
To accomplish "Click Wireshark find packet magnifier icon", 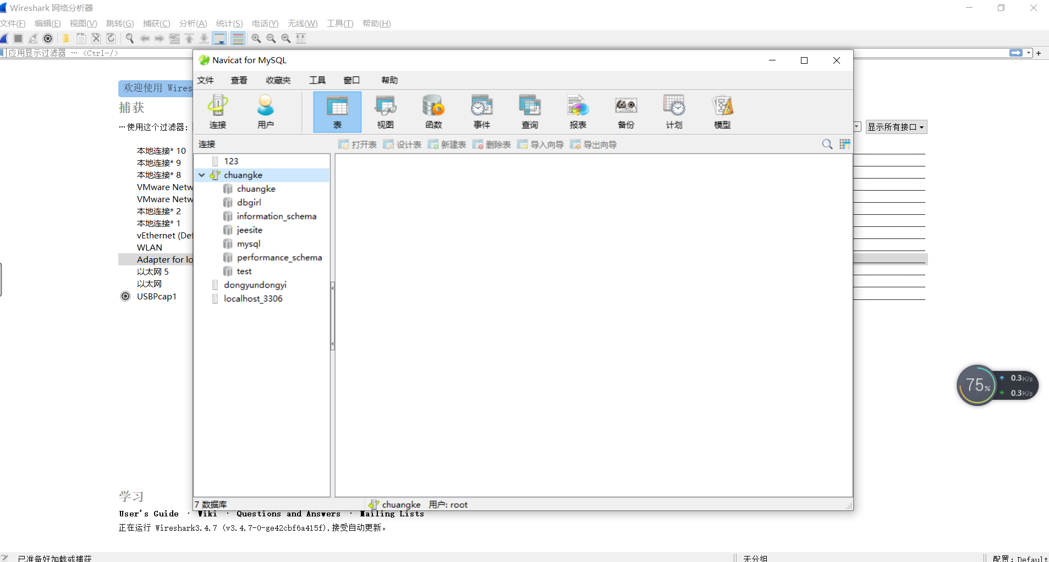I will pos(130,38).
